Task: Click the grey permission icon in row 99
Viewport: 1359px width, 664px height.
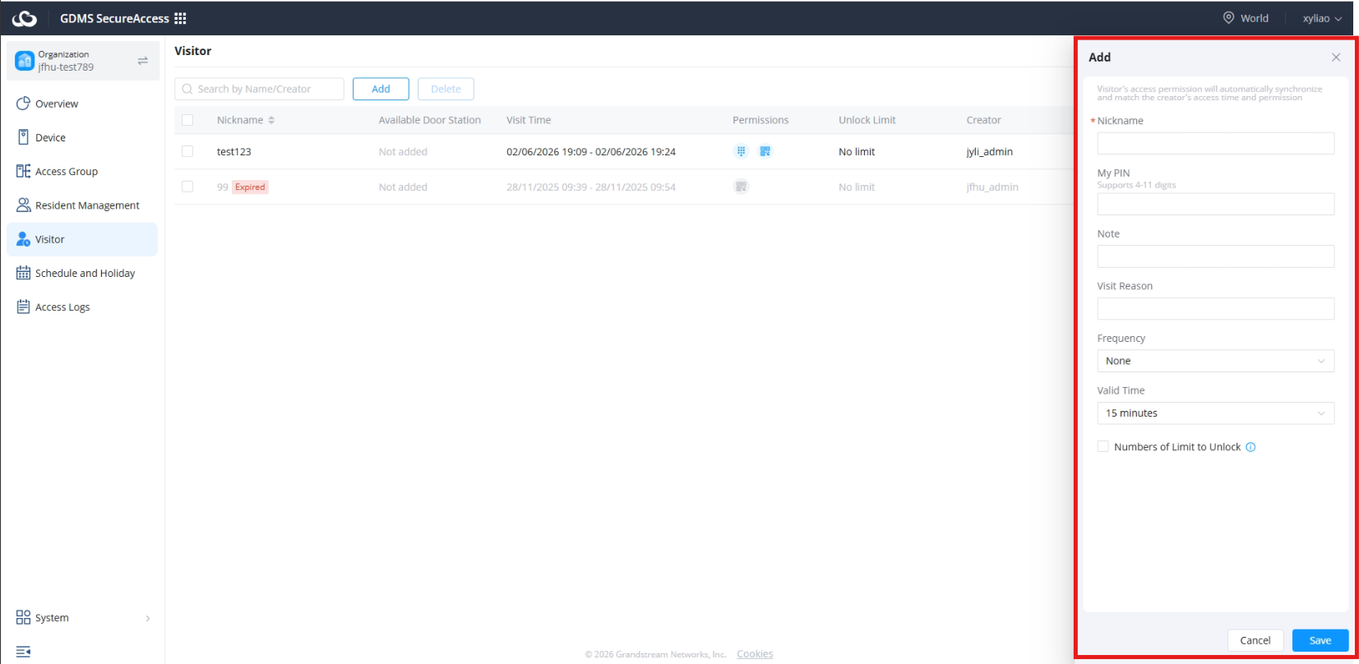Action: [x=741, y=187]
